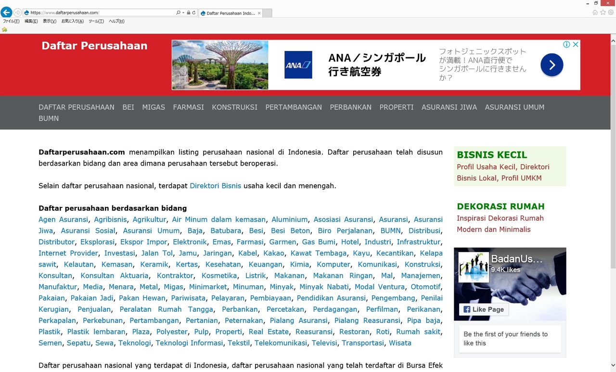Open the Biro Perjalanan category link
This screenshot has height=372, width=616.
point(346,231)
